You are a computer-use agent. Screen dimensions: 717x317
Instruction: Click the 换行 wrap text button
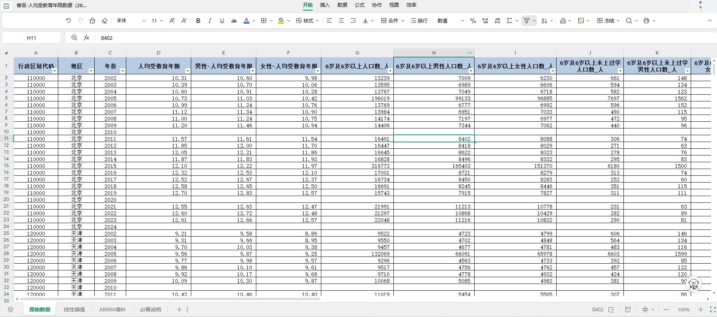(419, 21)
